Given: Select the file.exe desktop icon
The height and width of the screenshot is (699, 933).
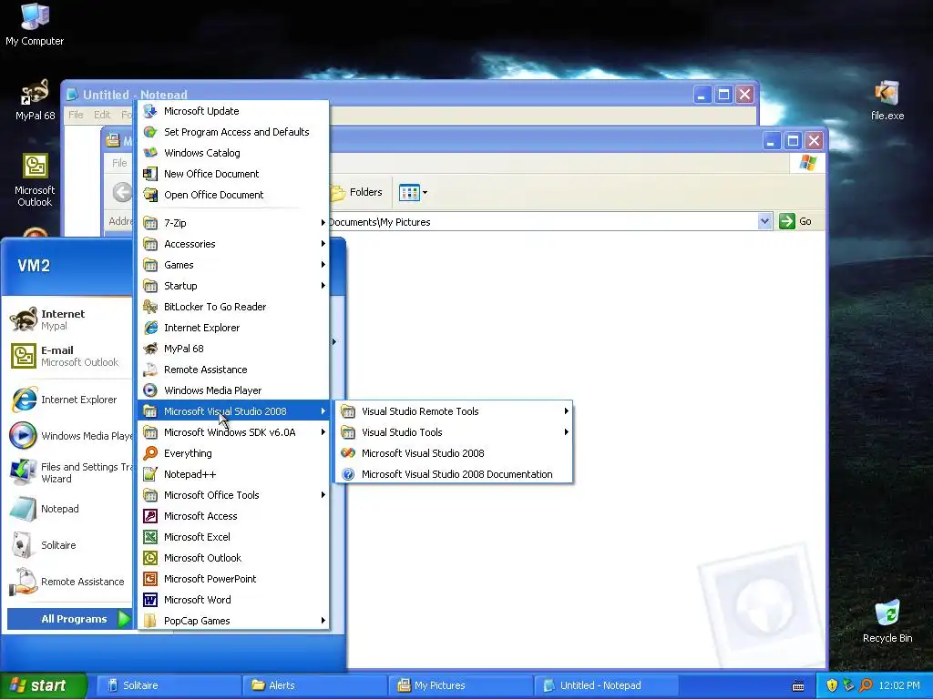Looking at the screenshot, I should click(x=887, y=101).
